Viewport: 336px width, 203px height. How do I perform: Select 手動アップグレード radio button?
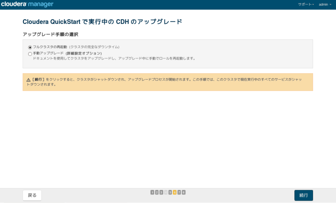(x=30, y=54)
